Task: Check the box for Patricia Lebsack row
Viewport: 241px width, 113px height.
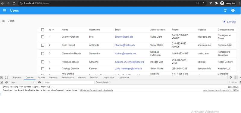Action: (x=42, y=62)
